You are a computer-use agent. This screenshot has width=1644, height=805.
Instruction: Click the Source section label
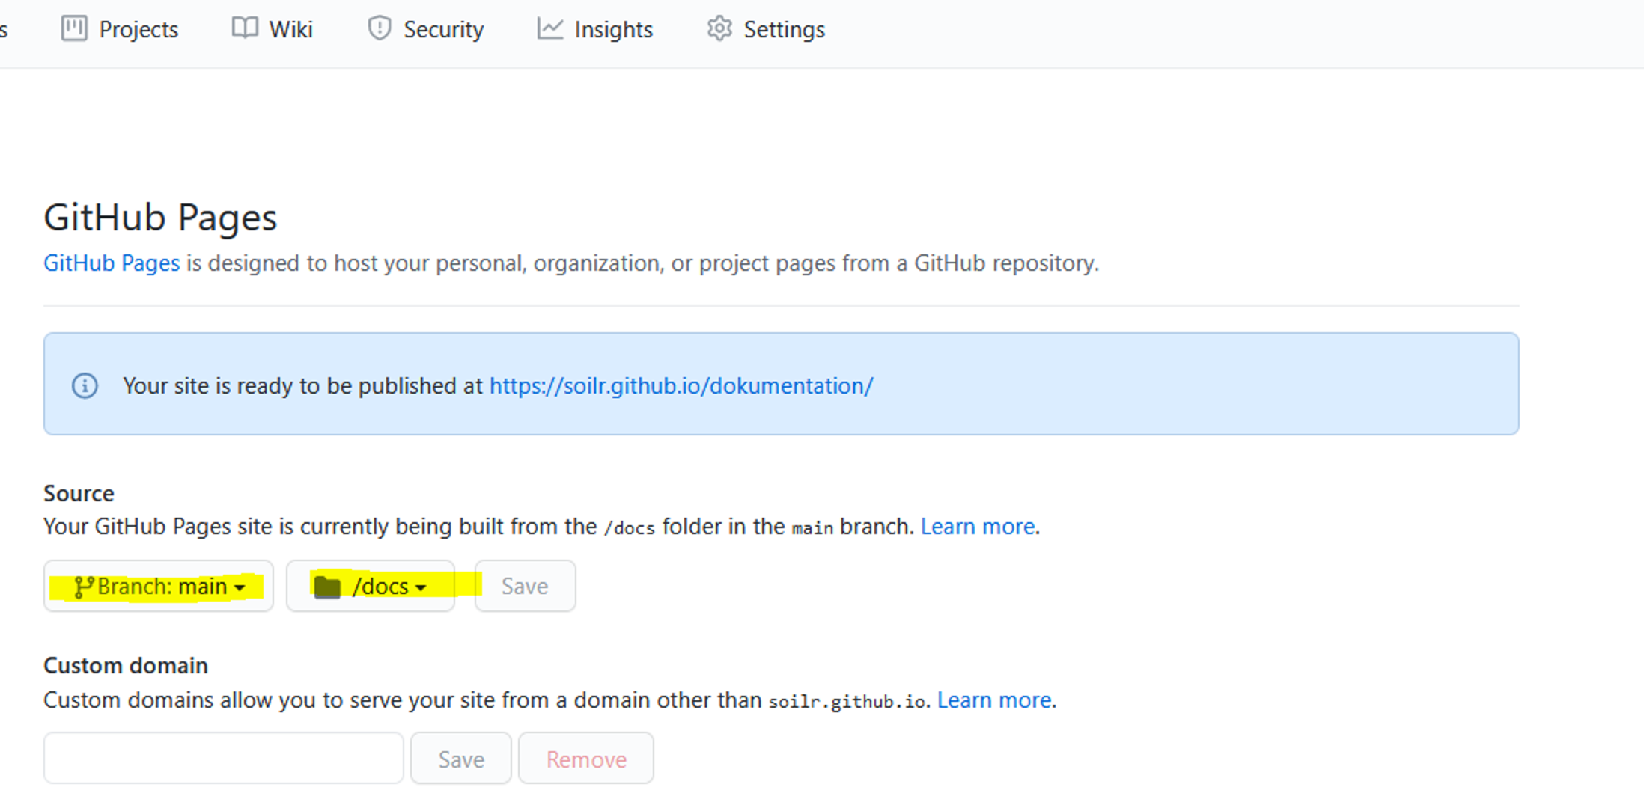(x=79, y=494)
